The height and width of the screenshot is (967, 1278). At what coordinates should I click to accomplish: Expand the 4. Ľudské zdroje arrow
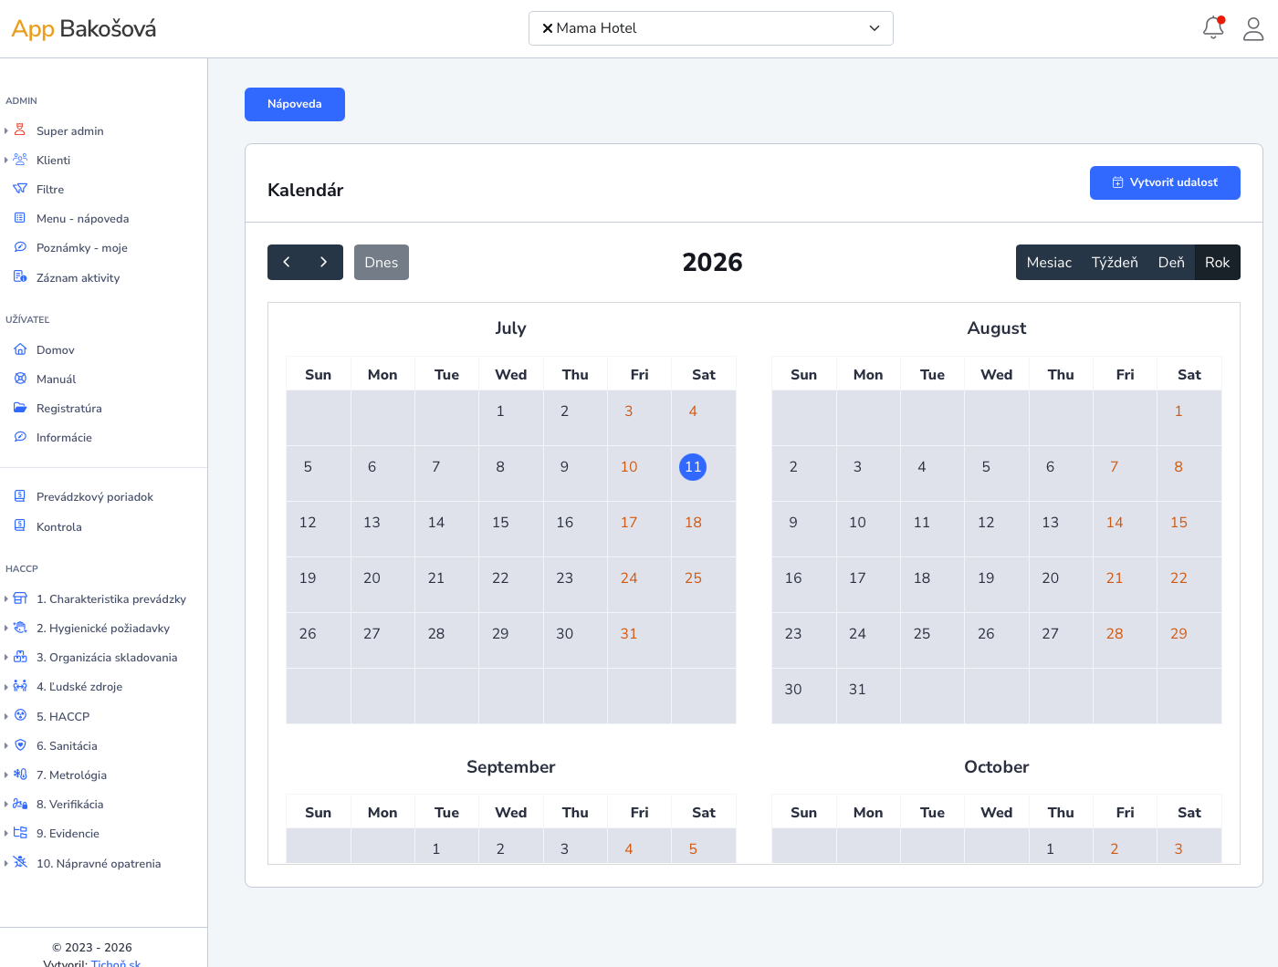[x=6, y=687]
